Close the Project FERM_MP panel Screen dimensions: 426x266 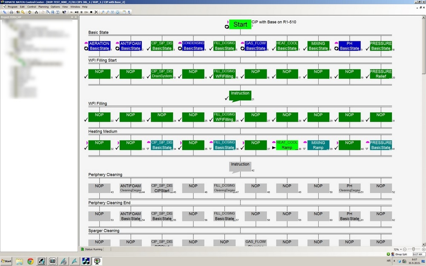[76, 17]
